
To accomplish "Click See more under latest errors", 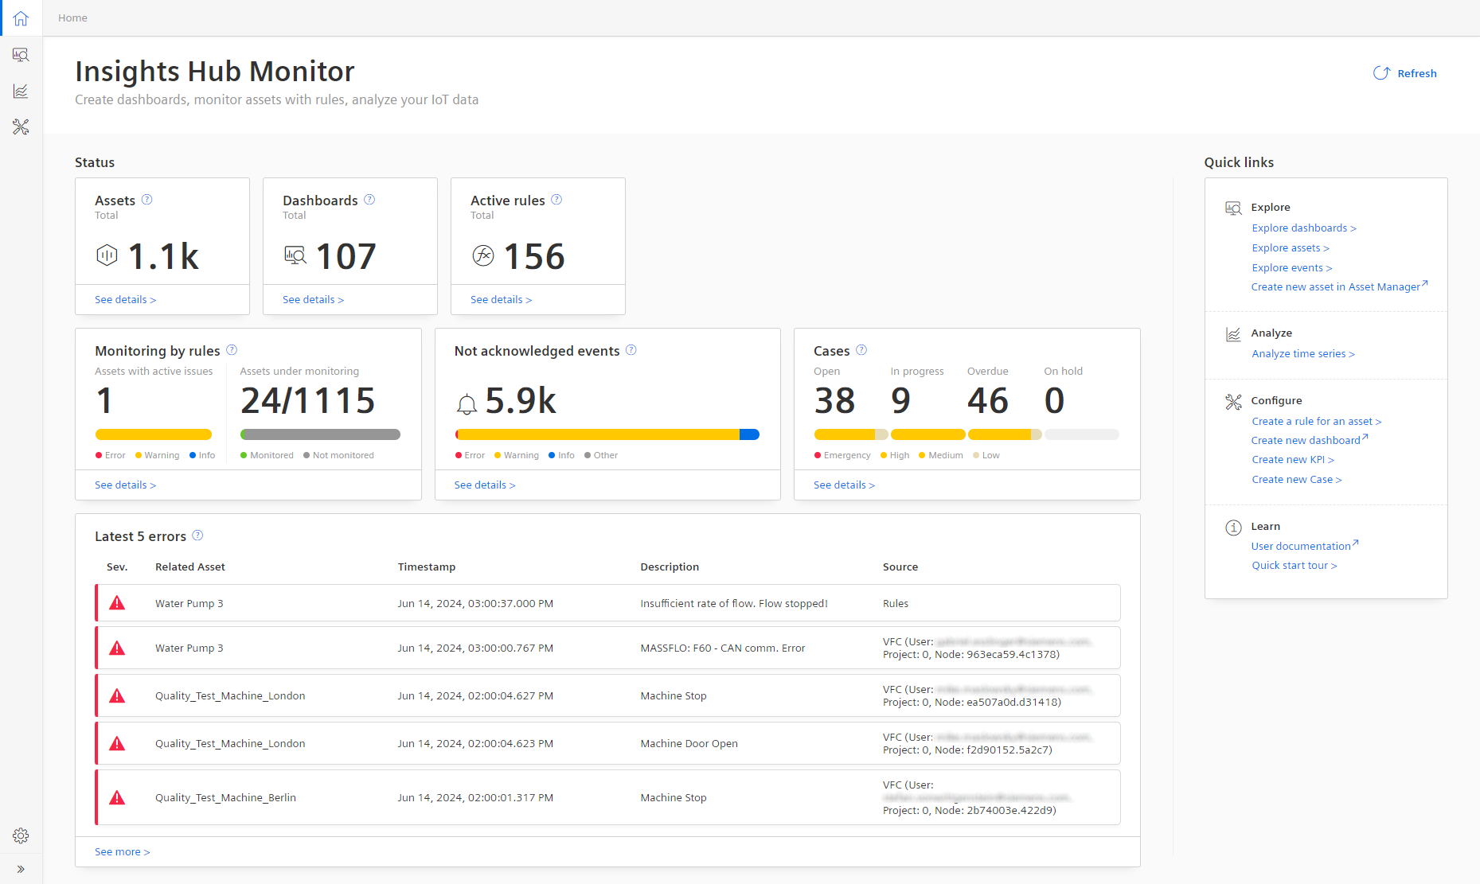I will [122, 852].
